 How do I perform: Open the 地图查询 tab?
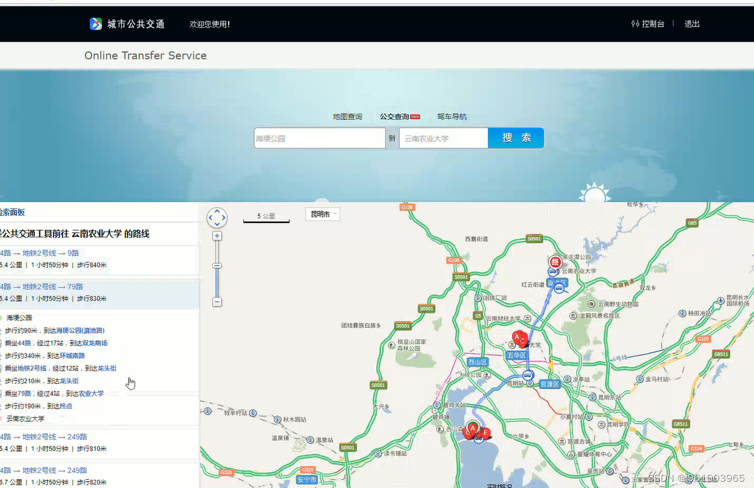point(348,116)
